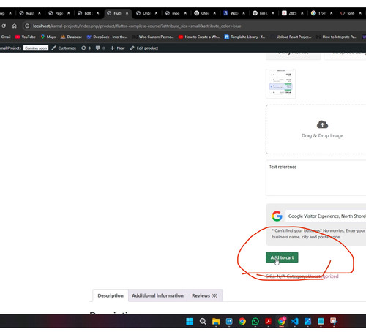Screen dimensions: 366x332
Task: Open the New menu in admin bar
Action: click(x=118, y=48)
